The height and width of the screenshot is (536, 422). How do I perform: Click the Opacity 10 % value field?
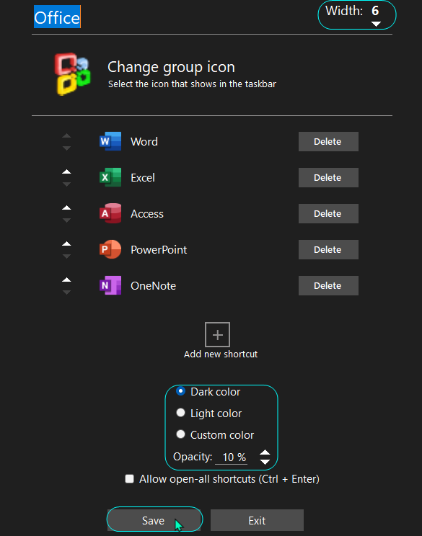click(x=232, y=457)
